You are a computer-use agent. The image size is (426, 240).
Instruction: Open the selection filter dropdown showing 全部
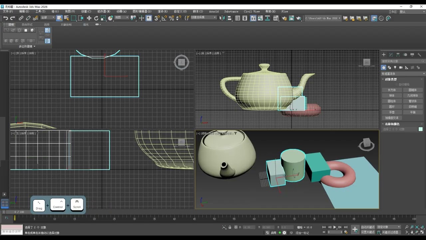click(48, 18)
